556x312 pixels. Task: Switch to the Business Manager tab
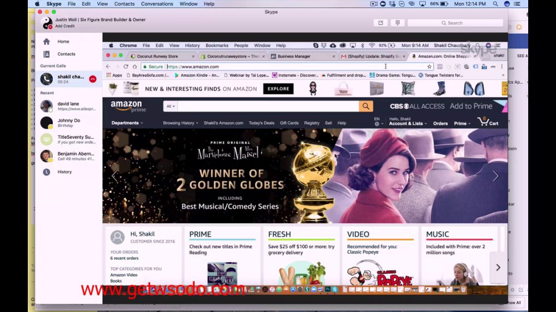click(x=294, y=56)
